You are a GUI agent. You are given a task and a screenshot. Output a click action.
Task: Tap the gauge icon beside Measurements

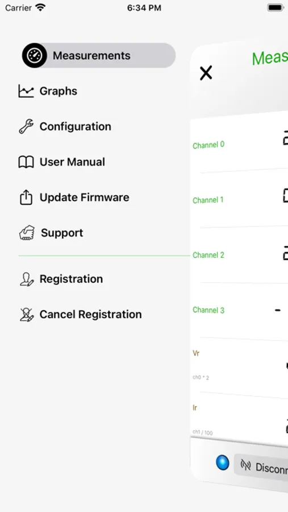click(x=35, y=56)
